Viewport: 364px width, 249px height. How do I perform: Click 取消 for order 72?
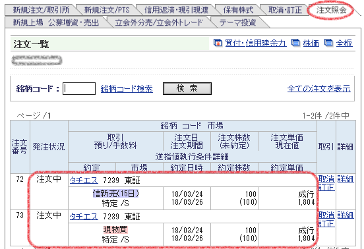(326, 179)
